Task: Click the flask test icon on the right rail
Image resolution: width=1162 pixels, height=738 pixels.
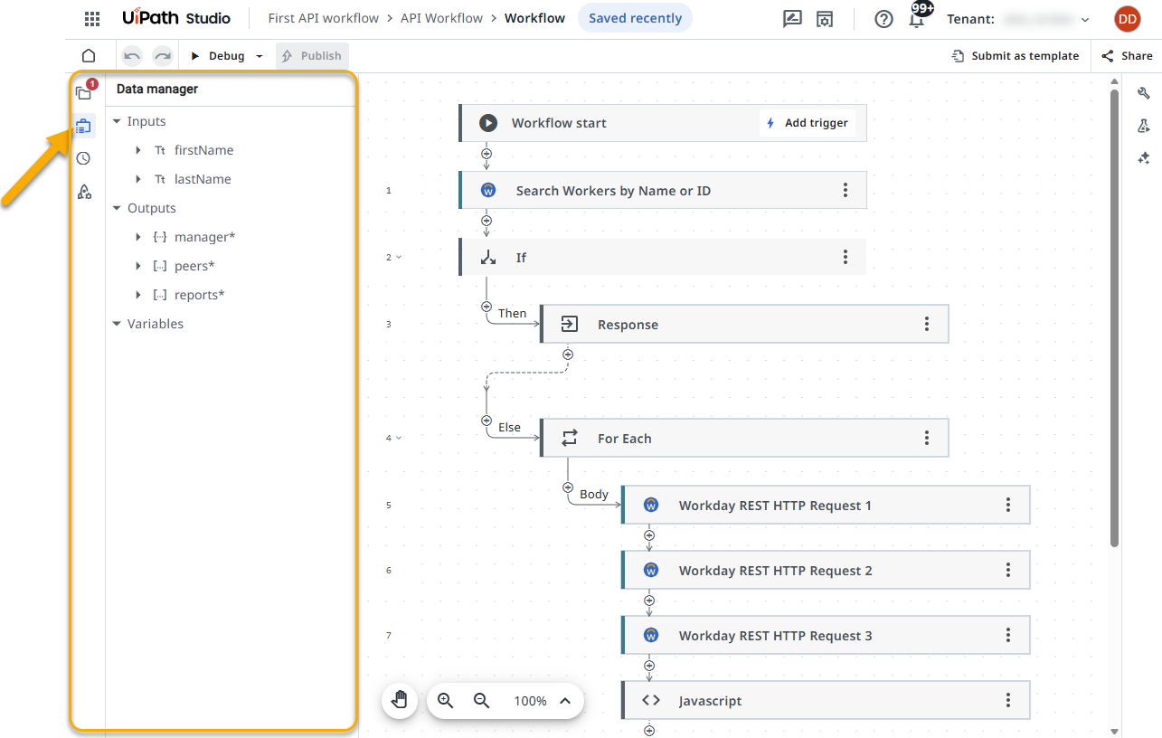Action: coord(1144,126)
